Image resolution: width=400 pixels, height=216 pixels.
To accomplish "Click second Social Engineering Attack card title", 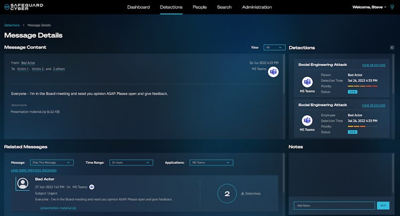I will (323, 105).
